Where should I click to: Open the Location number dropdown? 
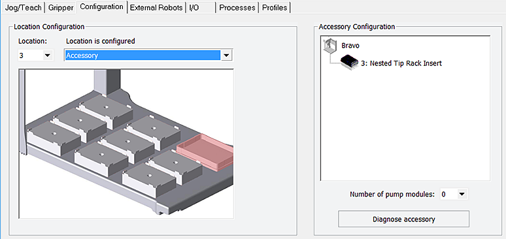(x=48, y=56)
